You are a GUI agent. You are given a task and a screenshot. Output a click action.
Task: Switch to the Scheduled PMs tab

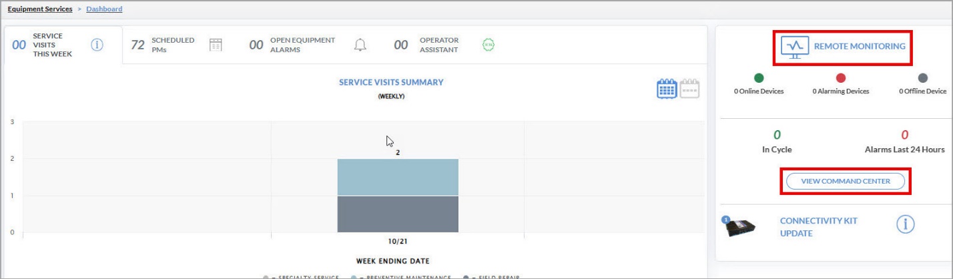click(x=178, y=45)
